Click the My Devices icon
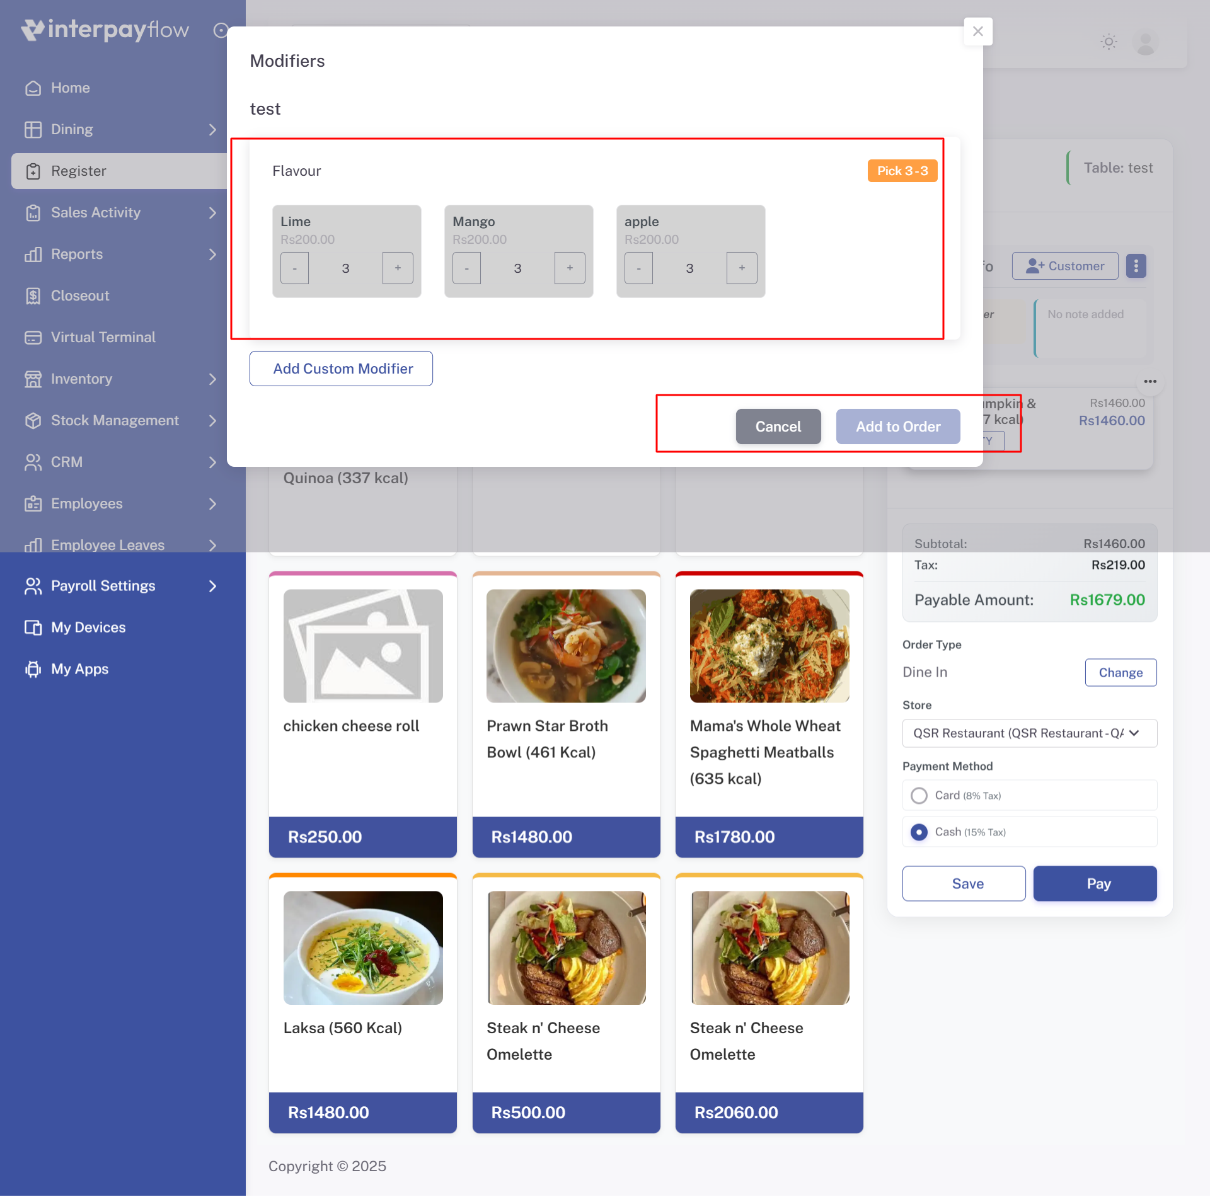The height and width of the screenshot is (1197, 1210). (33, 628)
